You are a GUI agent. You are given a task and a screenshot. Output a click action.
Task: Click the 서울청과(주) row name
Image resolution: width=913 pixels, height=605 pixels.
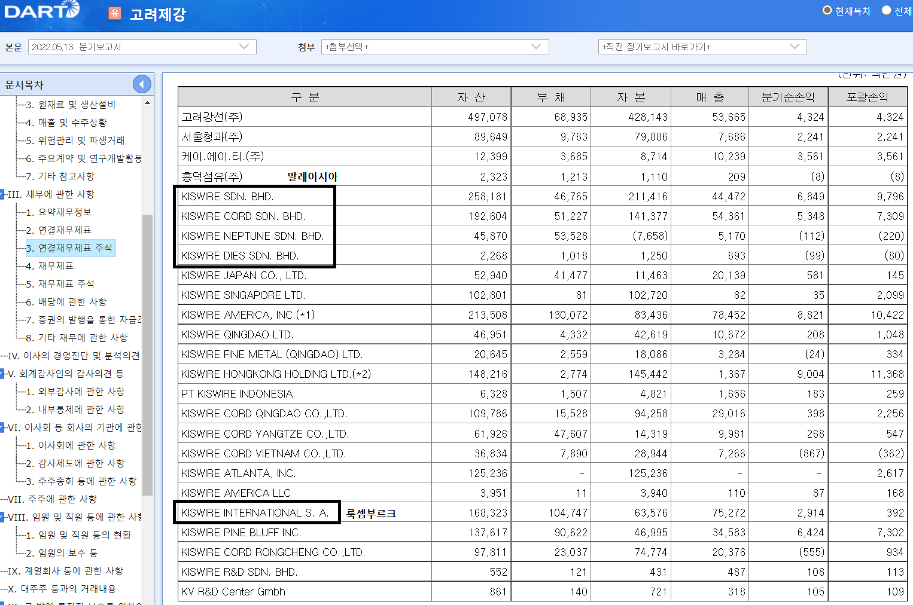click(212, 136)
